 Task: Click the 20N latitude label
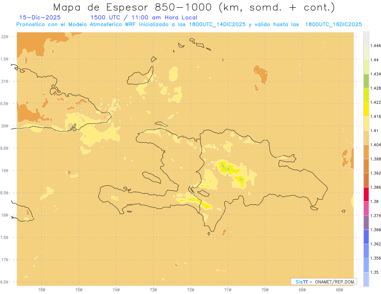(x=5, y=126)
